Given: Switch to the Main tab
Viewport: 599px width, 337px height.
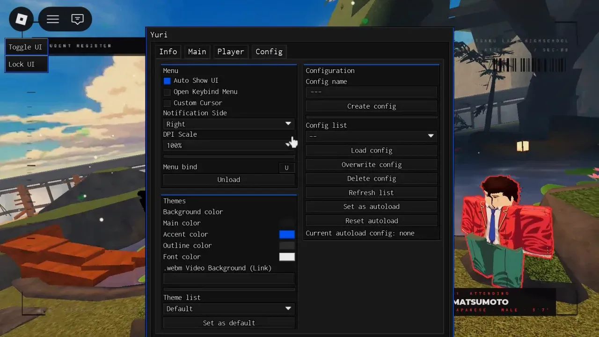Looking at the screenshot, I should (197, 51).
